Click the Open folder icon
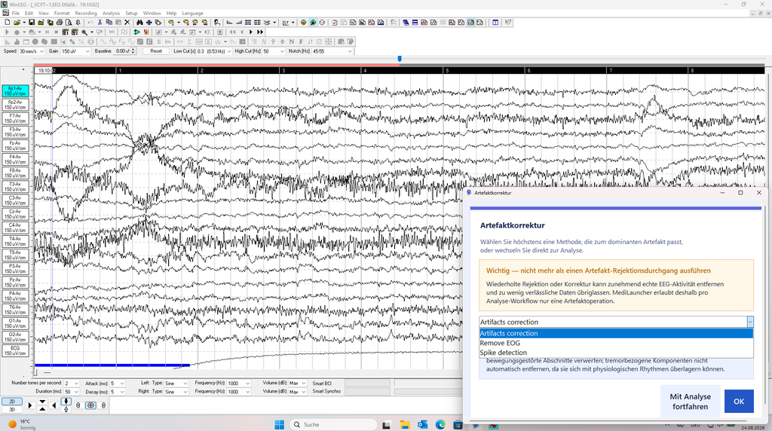The height and width of the screenshot is (431, 772). (x=17, y=22)
